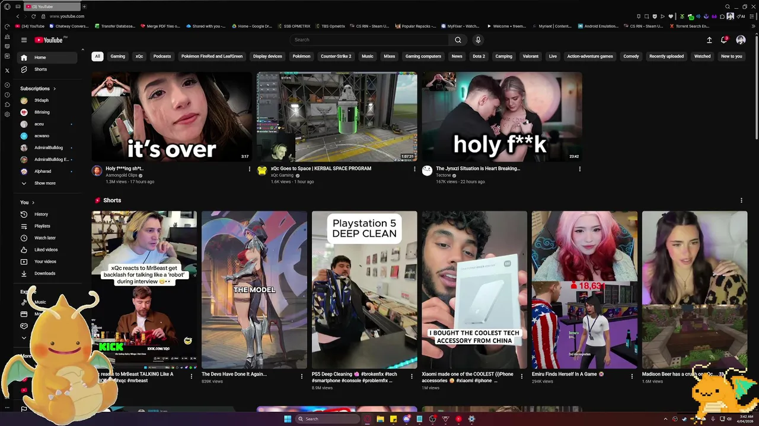This screenshot has width=759, height=426.
Task: Go back with the browser back arrow
Action: [17, 16]
